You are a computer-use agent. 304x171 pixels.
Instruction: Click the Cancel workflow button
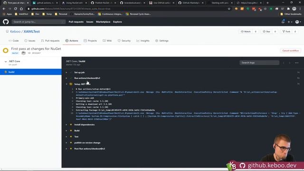[x=290, y=51]
